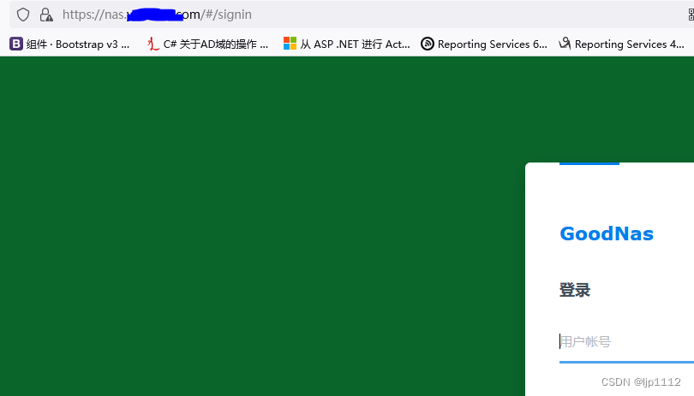Open the Reporting Services 4... bookmark
The width and height of the screenshot is (694, 396).
pyautogui.click(x=621, y=44)
